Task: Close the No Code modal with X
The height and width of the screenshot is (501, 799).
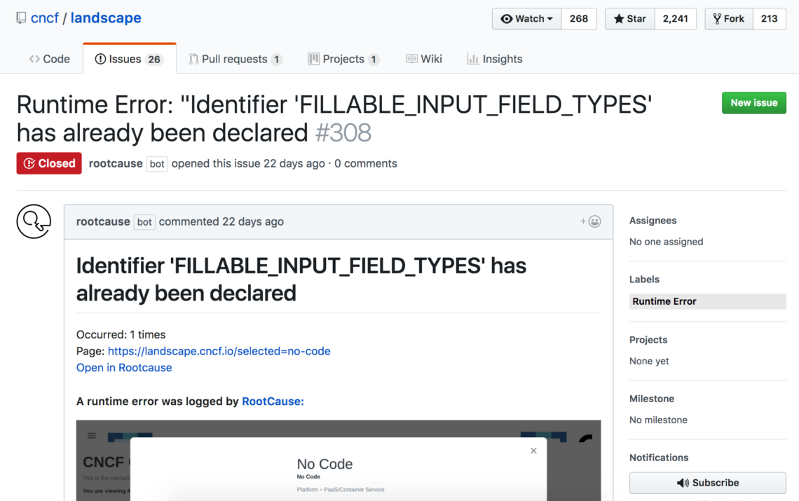Action: (x=533, y=451)
